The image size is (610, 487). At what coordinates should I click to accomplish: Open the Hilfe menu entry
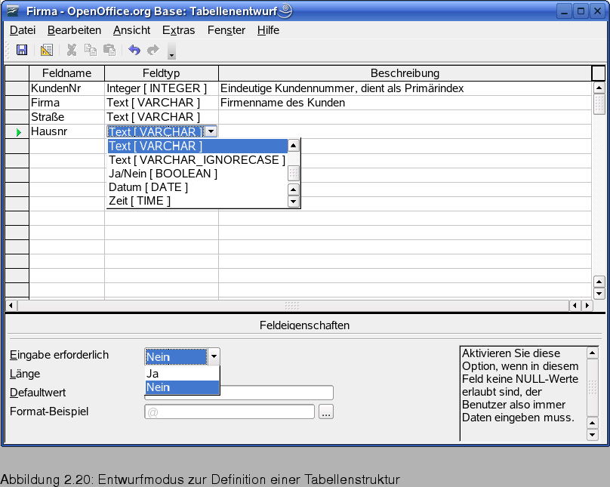coord(270,30)
